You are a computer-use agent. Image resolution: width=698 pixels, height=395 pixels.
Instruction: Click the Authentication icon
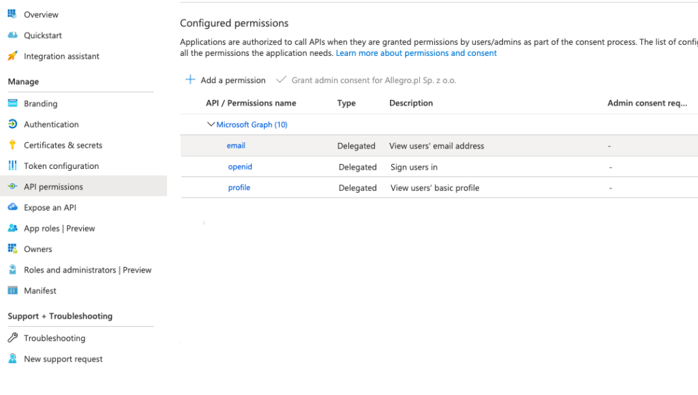click(x=12, y=125)
